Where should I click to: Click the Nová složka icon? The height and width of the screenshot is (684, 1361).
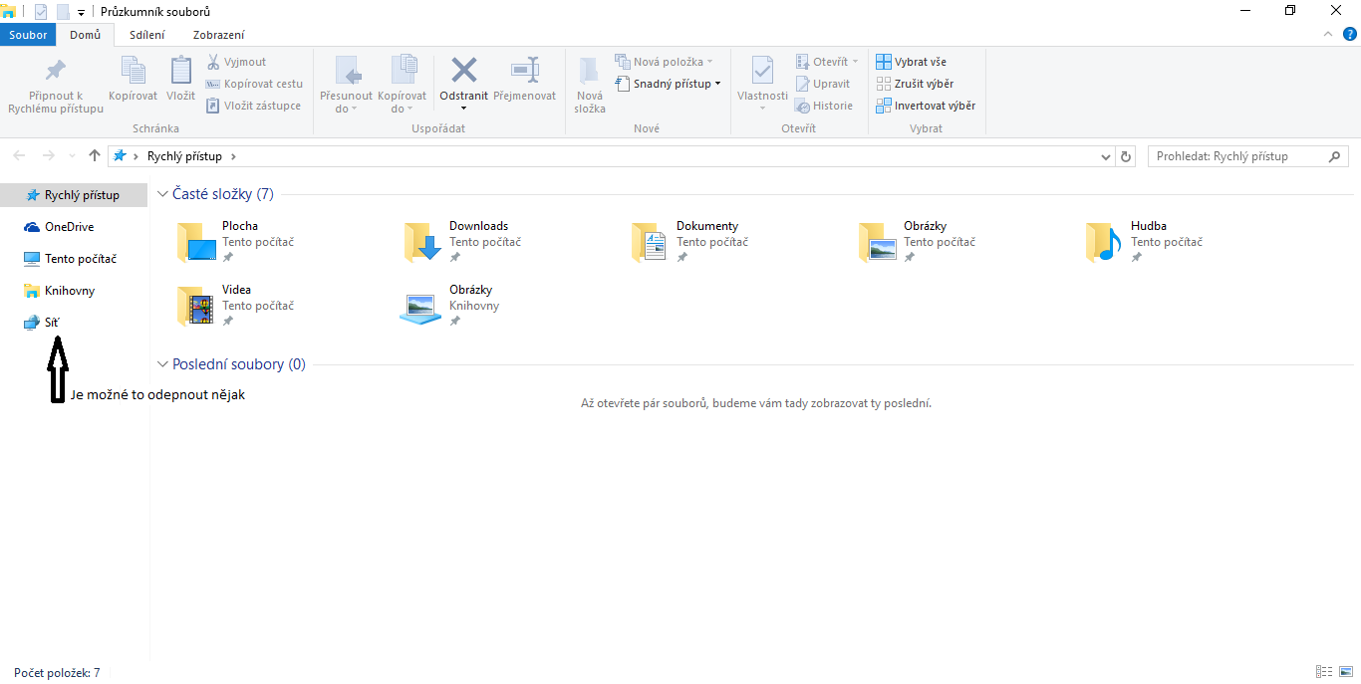(590, 70)
